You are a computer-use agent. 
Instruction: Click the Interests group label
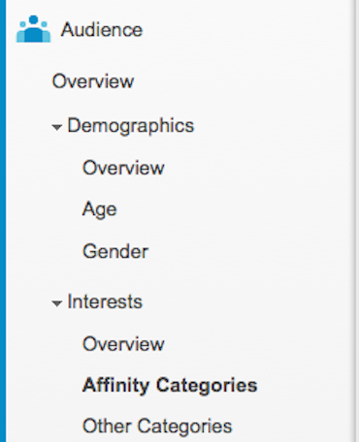click(105, 301)
